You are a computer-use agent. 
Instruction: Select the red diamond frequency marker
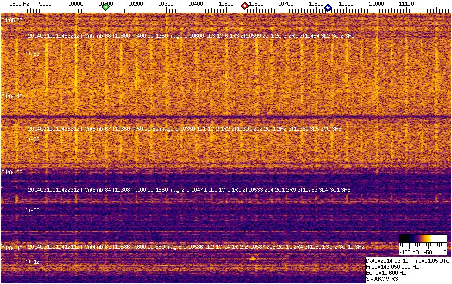245,6
